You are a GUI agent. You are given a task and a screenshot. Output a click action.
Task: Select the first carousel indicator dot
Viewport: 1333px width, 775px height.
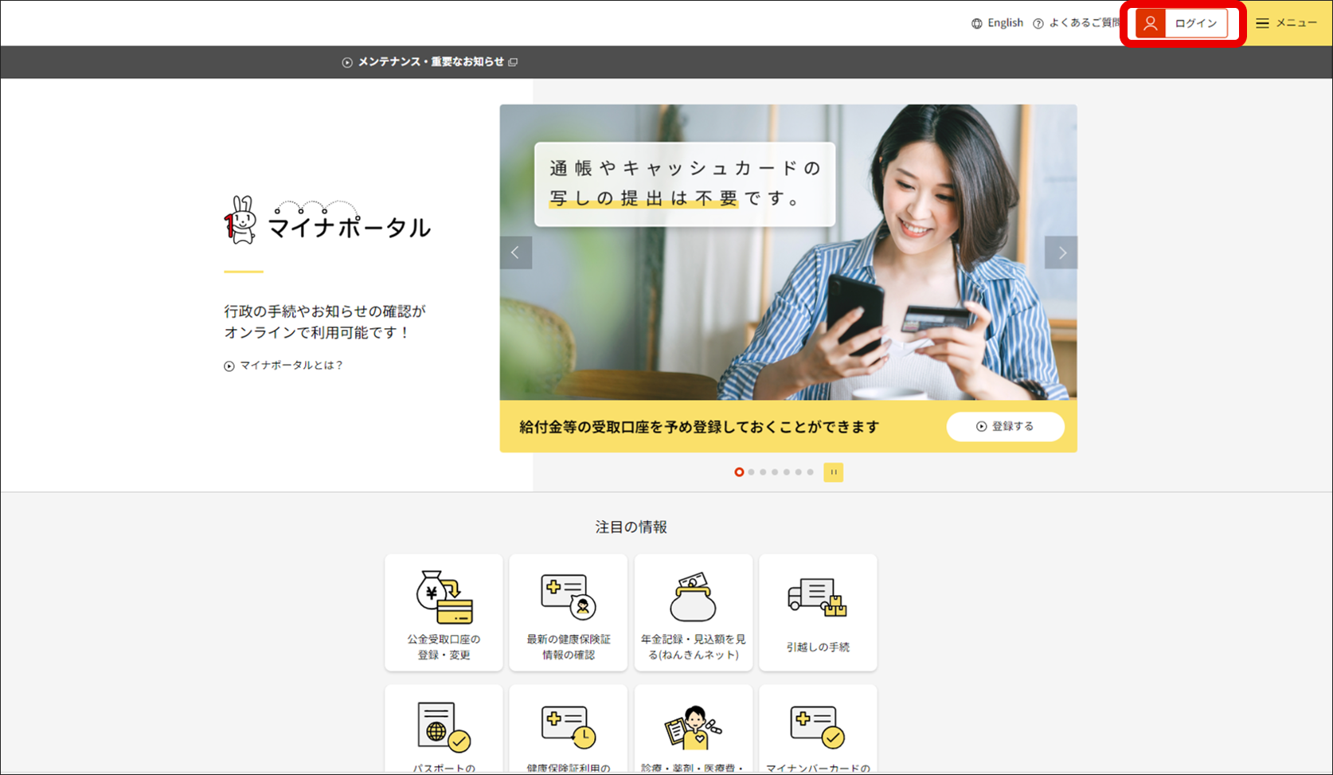coord(739,472)
